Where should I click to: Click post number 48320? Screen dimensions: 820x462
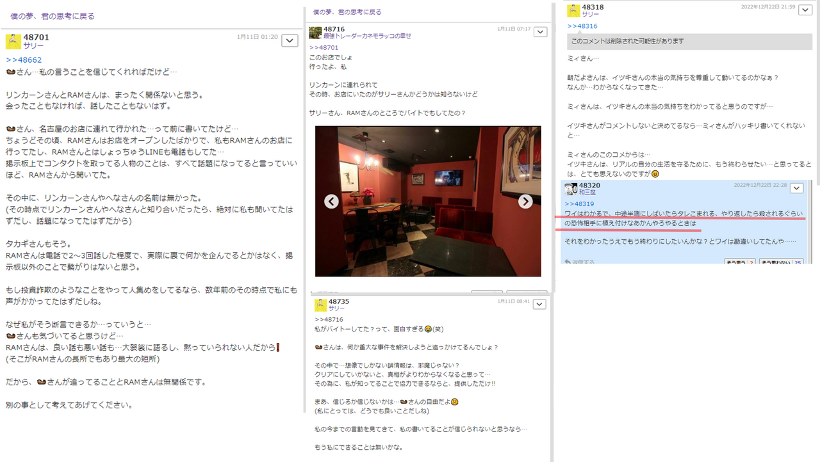[x=589, y=186]
